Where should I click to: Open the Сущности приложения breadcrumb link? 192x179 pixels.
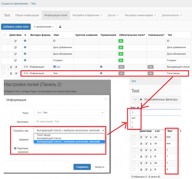(x=14, y=3)
